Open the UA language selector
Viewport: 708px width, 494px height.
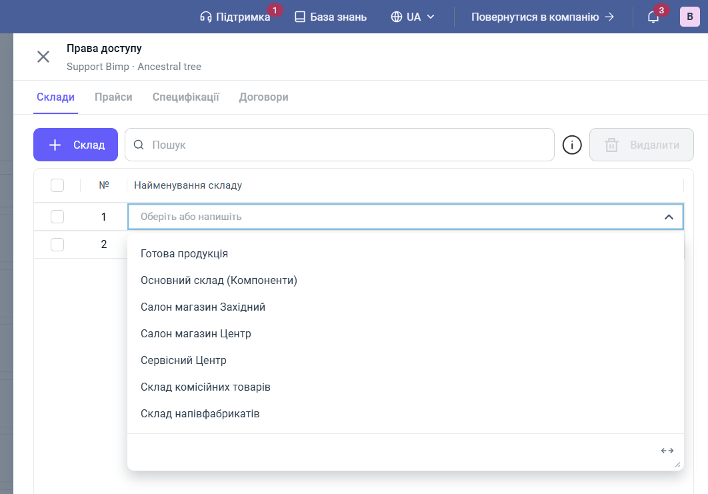point(413,17)
